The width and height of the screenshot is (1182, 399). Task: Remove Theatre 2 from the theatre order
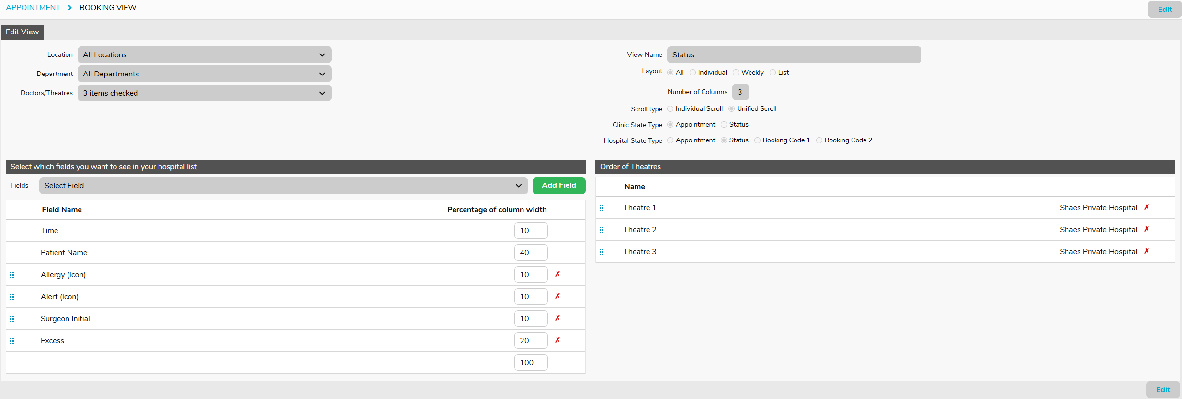(x=1147, y=229)
